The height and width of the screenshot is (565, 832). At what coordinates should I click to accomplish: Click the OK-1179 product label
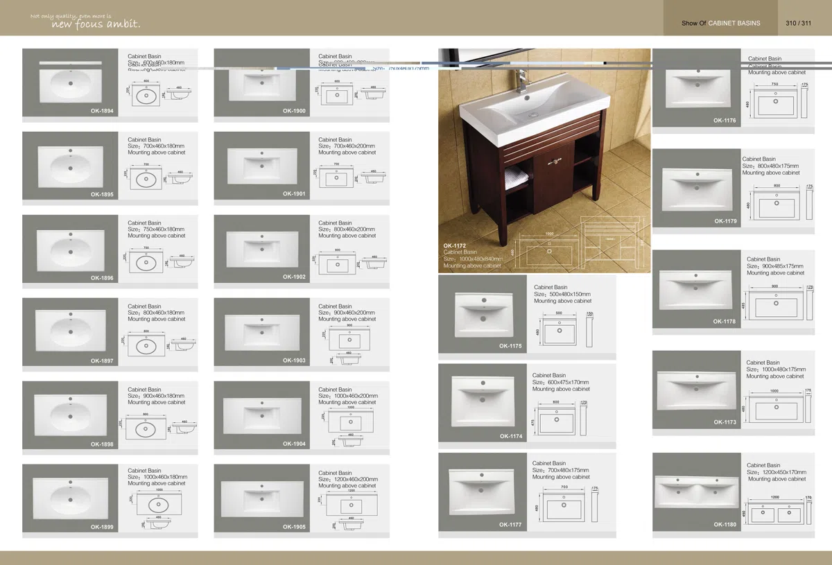point(725,221)
